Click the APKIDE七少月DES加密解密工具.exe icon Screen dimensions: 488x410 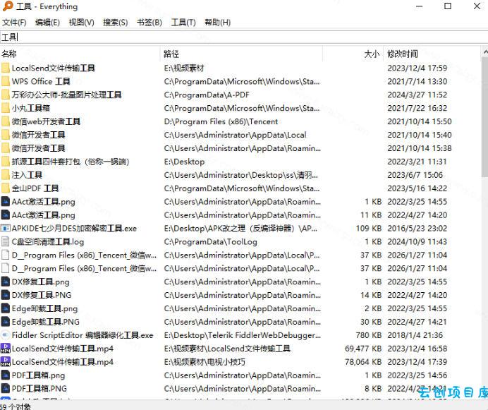(x=6, y=229)
